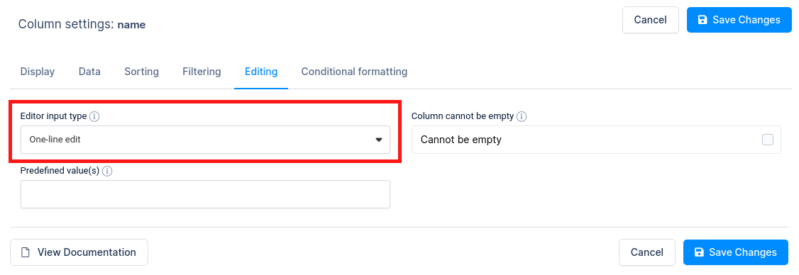Open the Conditional formatting tab
This screenshot has height=275, width=799.
pos(354,72)
